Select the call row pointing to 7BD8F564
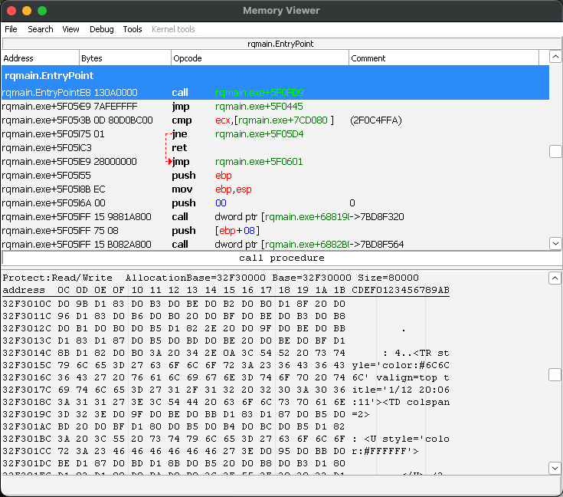The width and height of the screenshot is (563, 497). 275,244
